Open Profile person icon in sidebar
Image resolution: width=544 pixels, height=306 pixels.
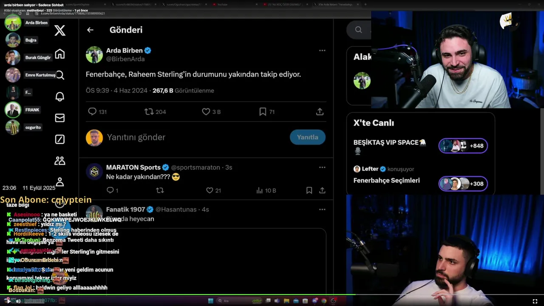(60, 182)
